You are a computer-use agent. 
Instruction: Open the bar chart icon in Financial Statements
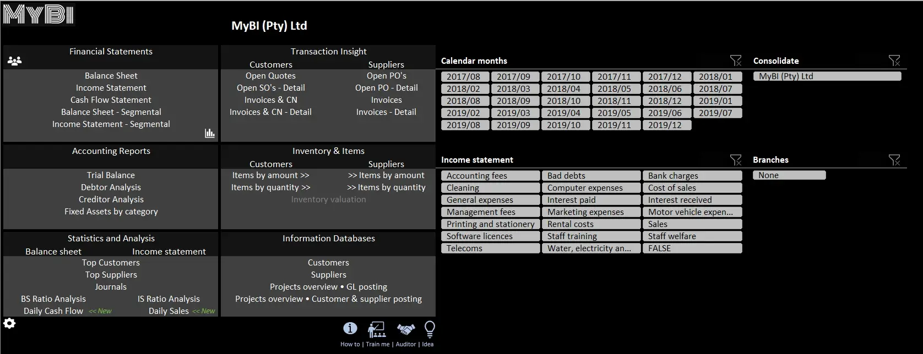(210, 133)
